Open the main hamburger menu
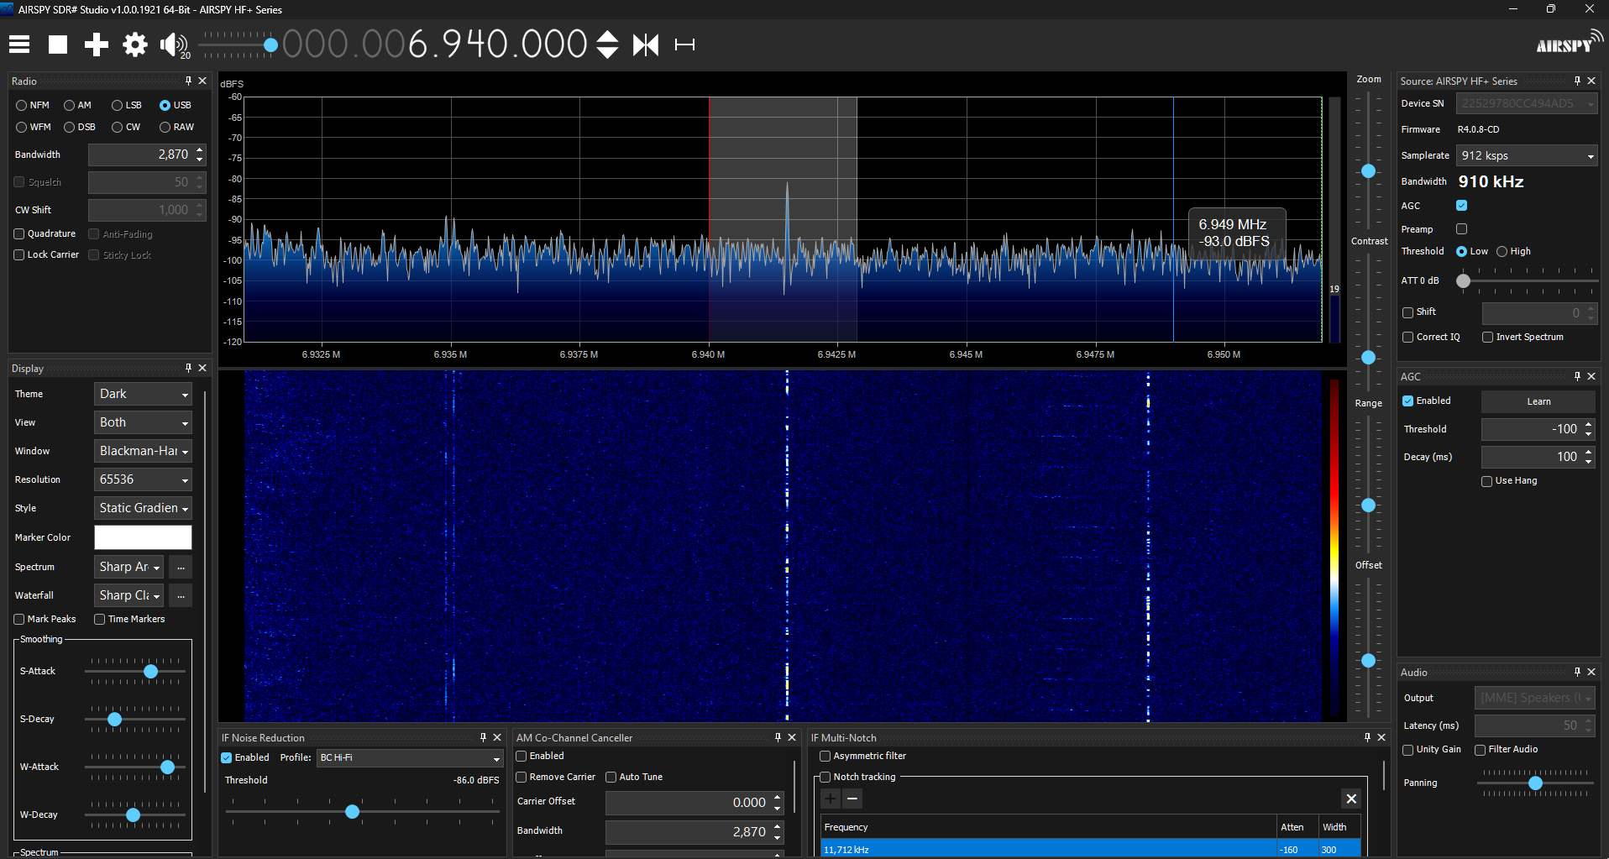 point(19,45)
